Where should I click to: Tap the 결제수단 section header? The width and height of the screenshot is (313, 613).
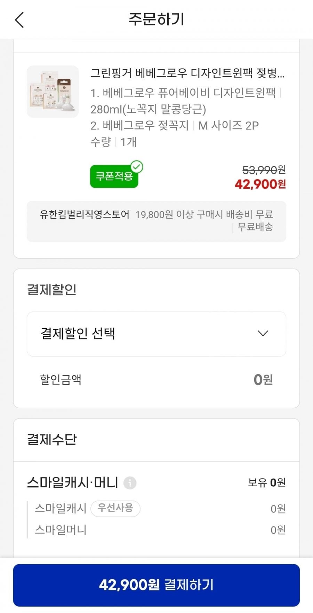click(x=52, y=439)
